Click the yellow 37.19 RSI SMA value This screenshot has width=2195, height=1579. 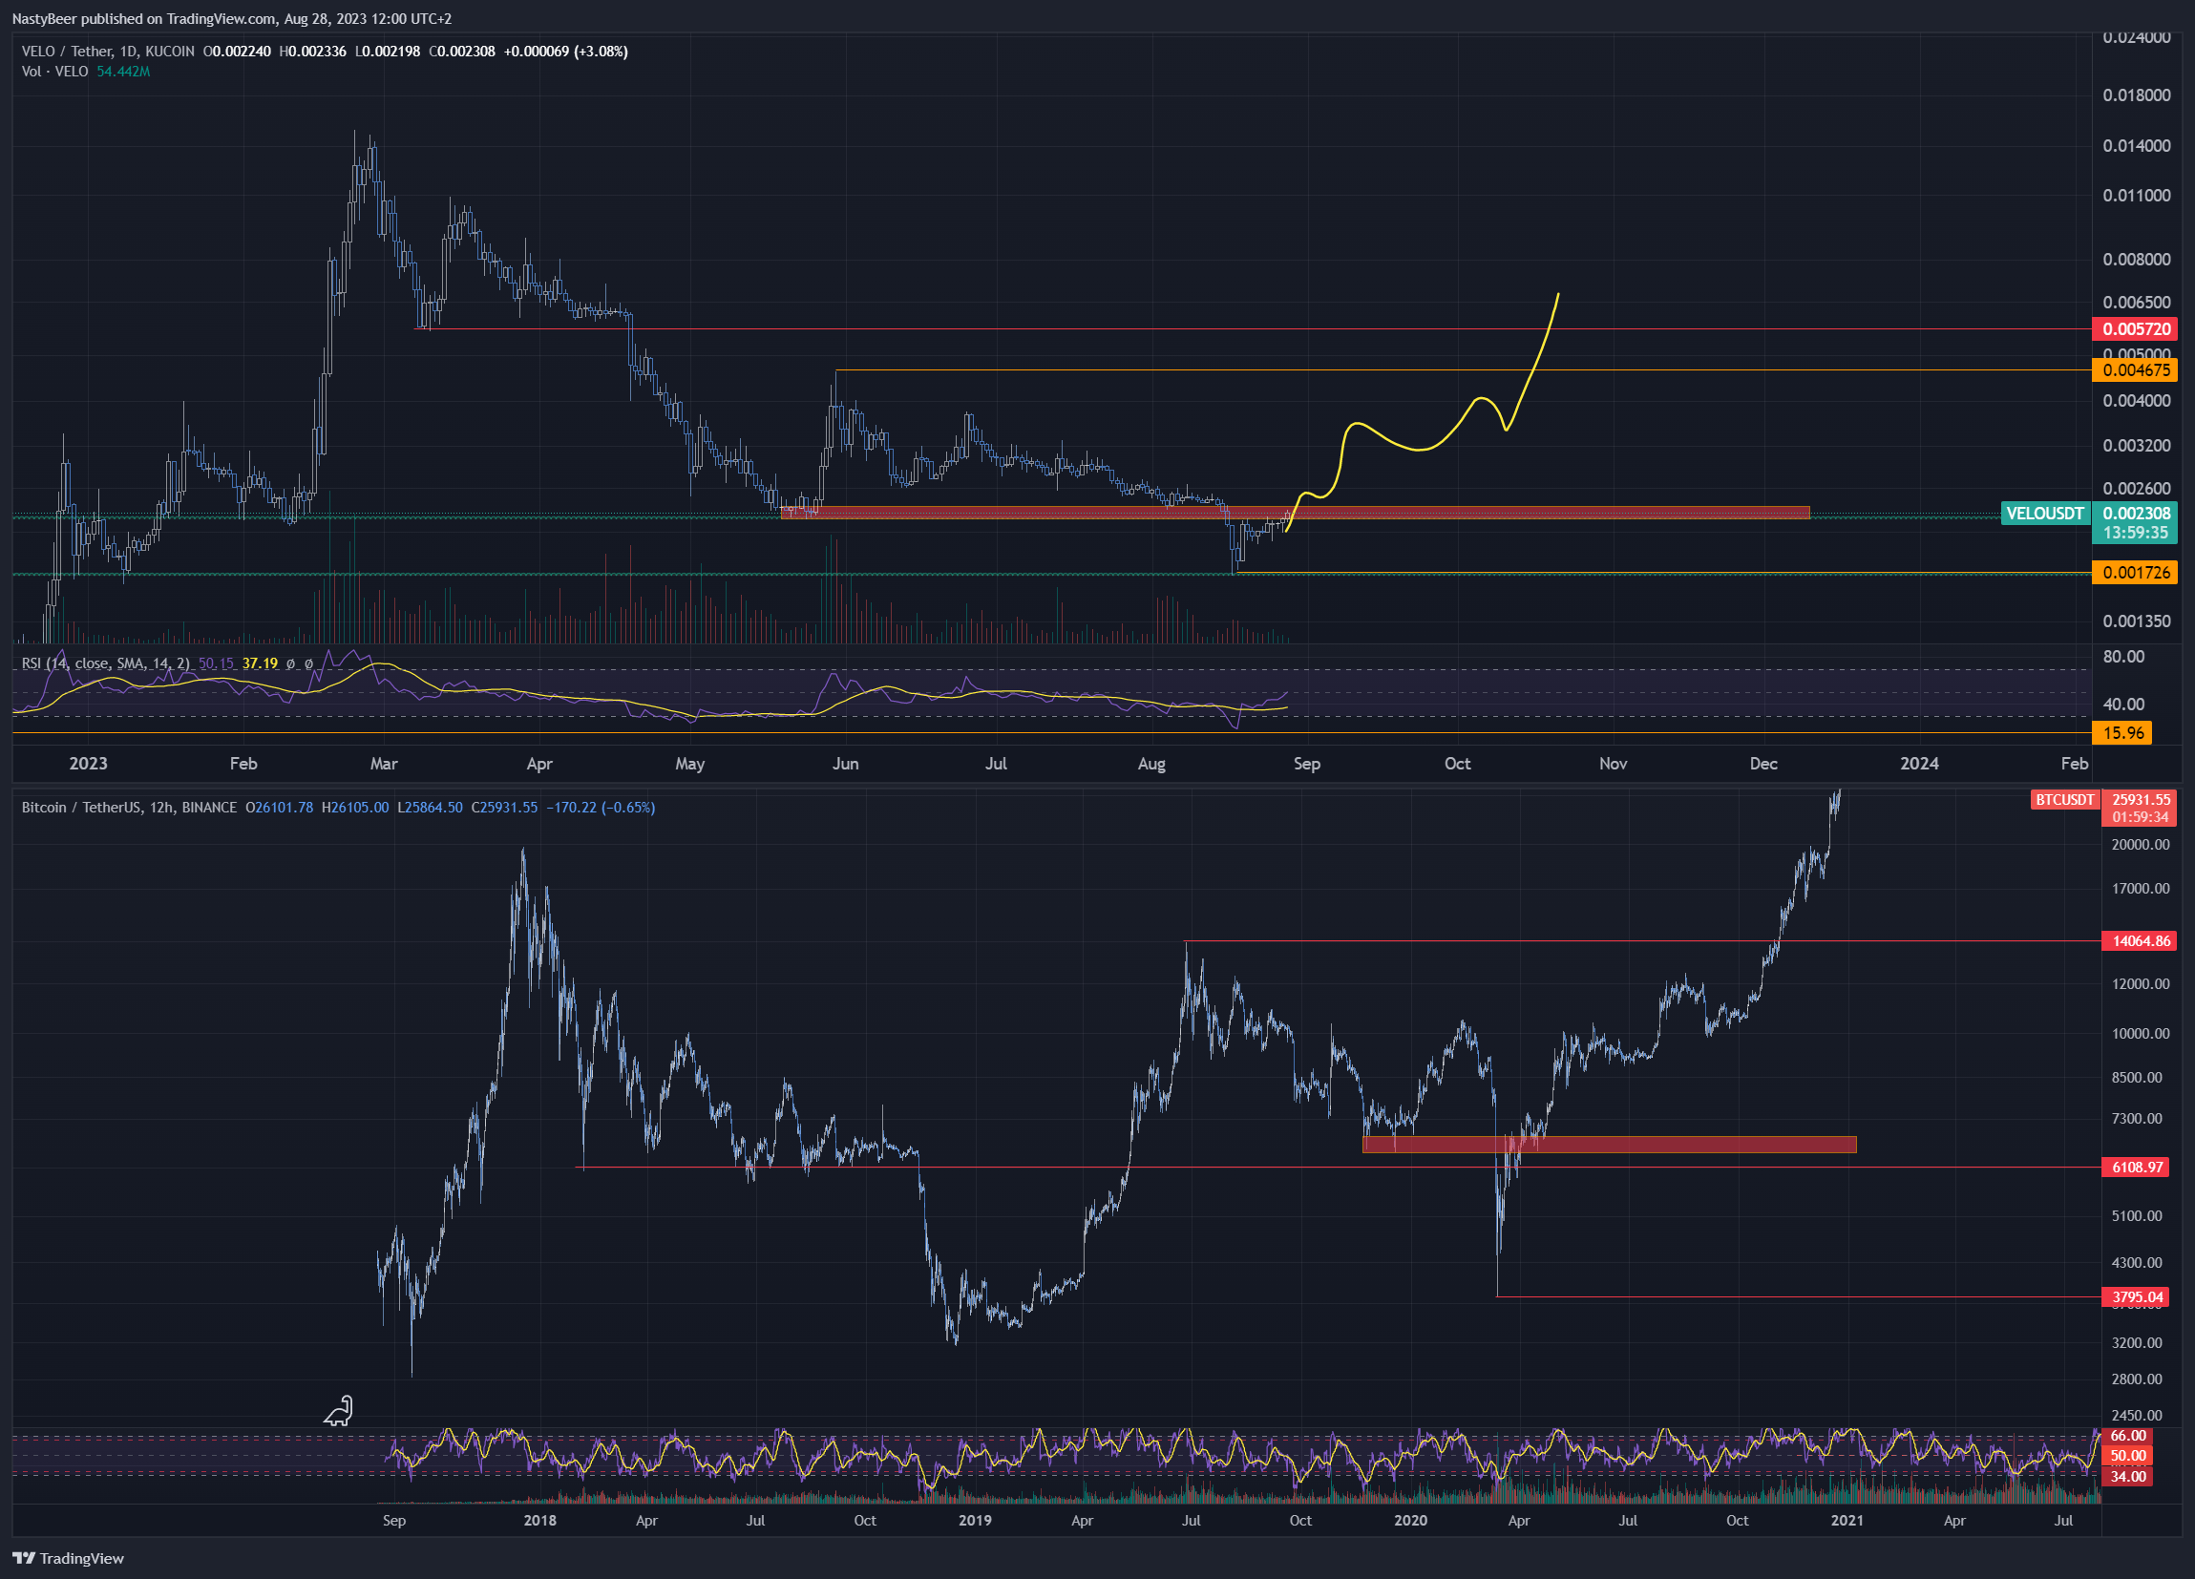(x=260, y=663)
